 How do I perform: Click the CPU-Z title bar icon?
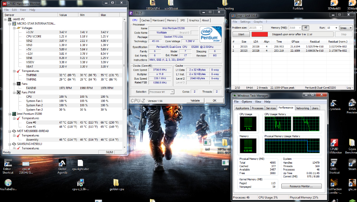[131, 13]
